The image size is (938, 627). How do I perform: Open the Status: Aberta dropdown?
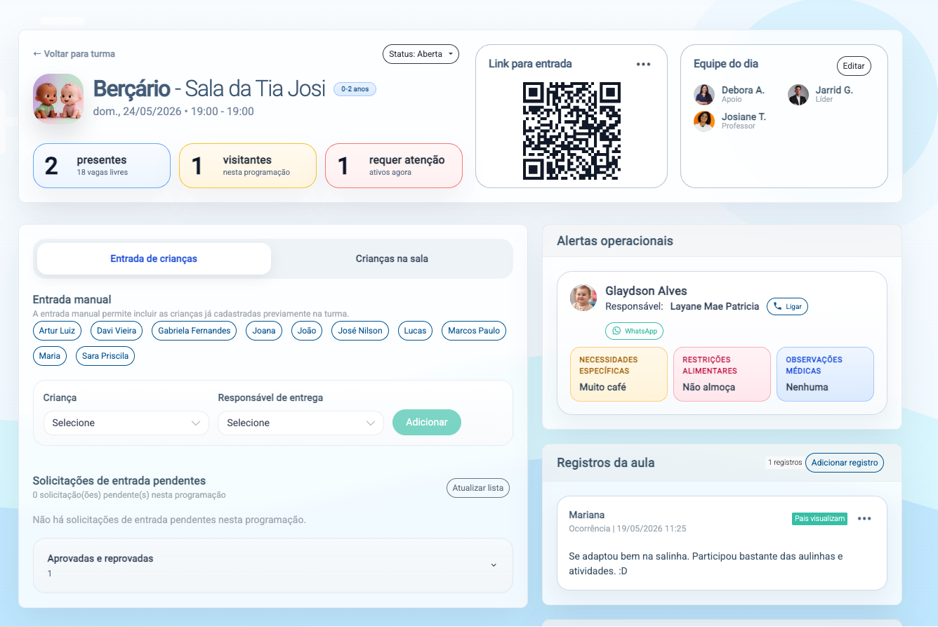click(421, 54)
